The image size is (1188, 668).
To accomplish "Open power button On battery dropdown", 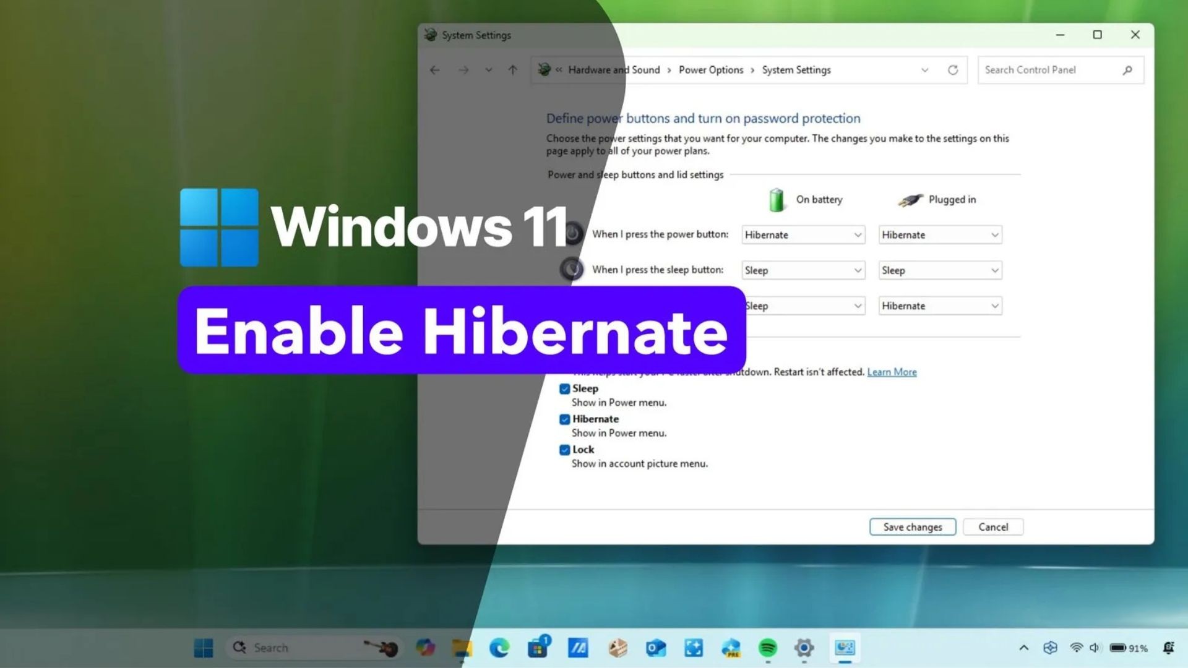I will [803, 235].
